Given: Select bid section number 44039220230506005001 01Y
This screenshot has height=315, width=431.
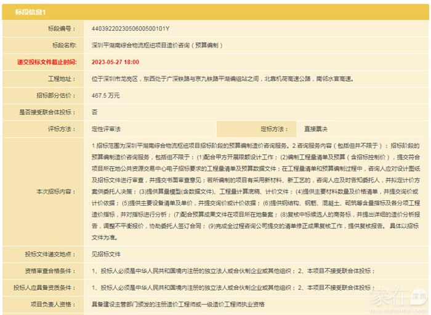Looking at the screenshot, I should click(131, 28).
